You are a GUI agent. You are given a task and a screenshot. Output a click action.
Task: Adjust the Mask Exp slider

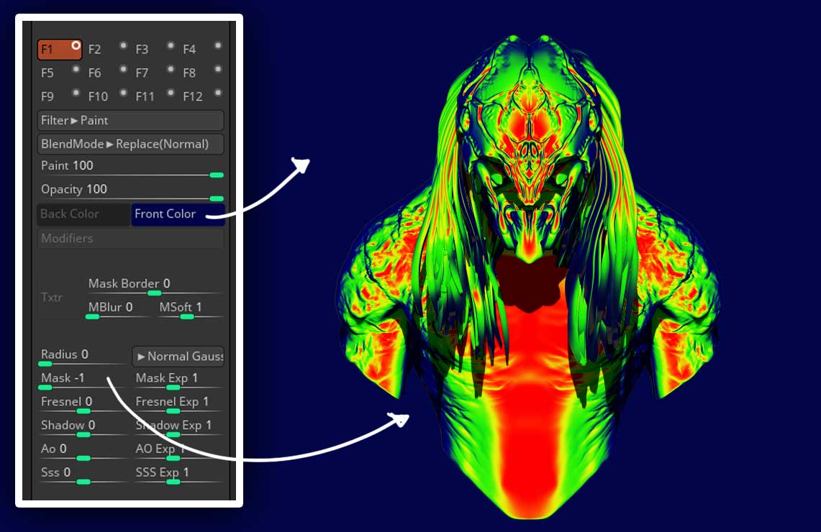pyautogui.click(x=178, y=381)
